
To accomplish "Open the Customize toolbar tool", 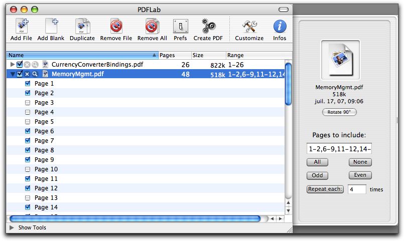I will [249, 27].
